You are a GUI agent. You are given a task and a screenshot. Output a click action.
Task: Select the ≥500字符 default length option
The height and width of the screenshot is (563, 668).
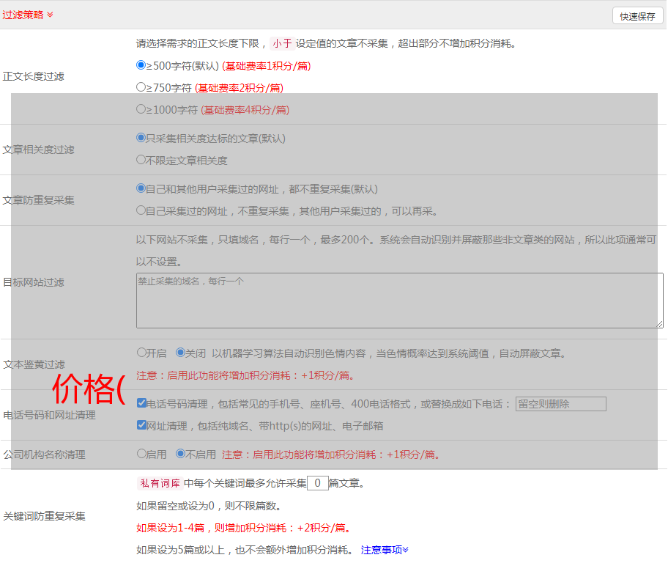click(141, 65)
